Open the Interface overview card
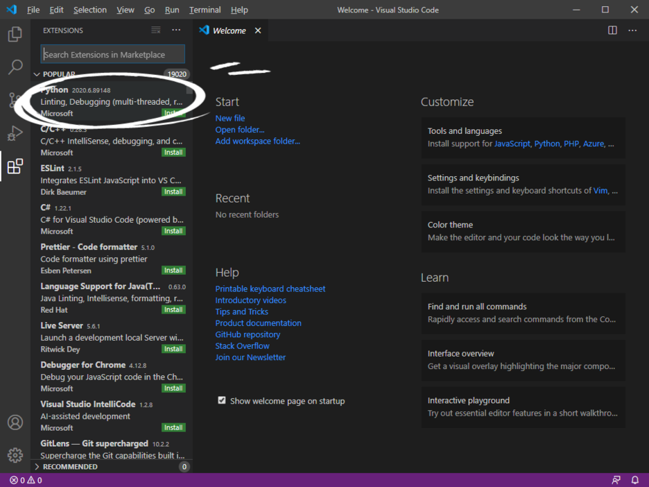649x487 pixels. [x=523, y=360]
